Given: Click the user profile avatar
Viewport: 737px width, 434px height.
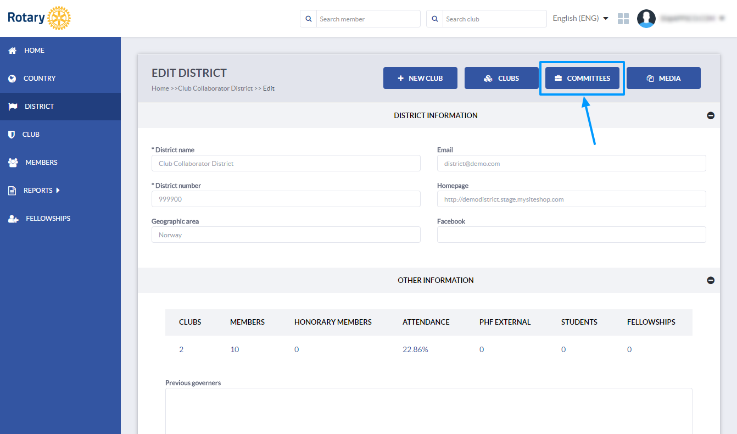Looking at the screenshot, I should (x=646, y=19).
